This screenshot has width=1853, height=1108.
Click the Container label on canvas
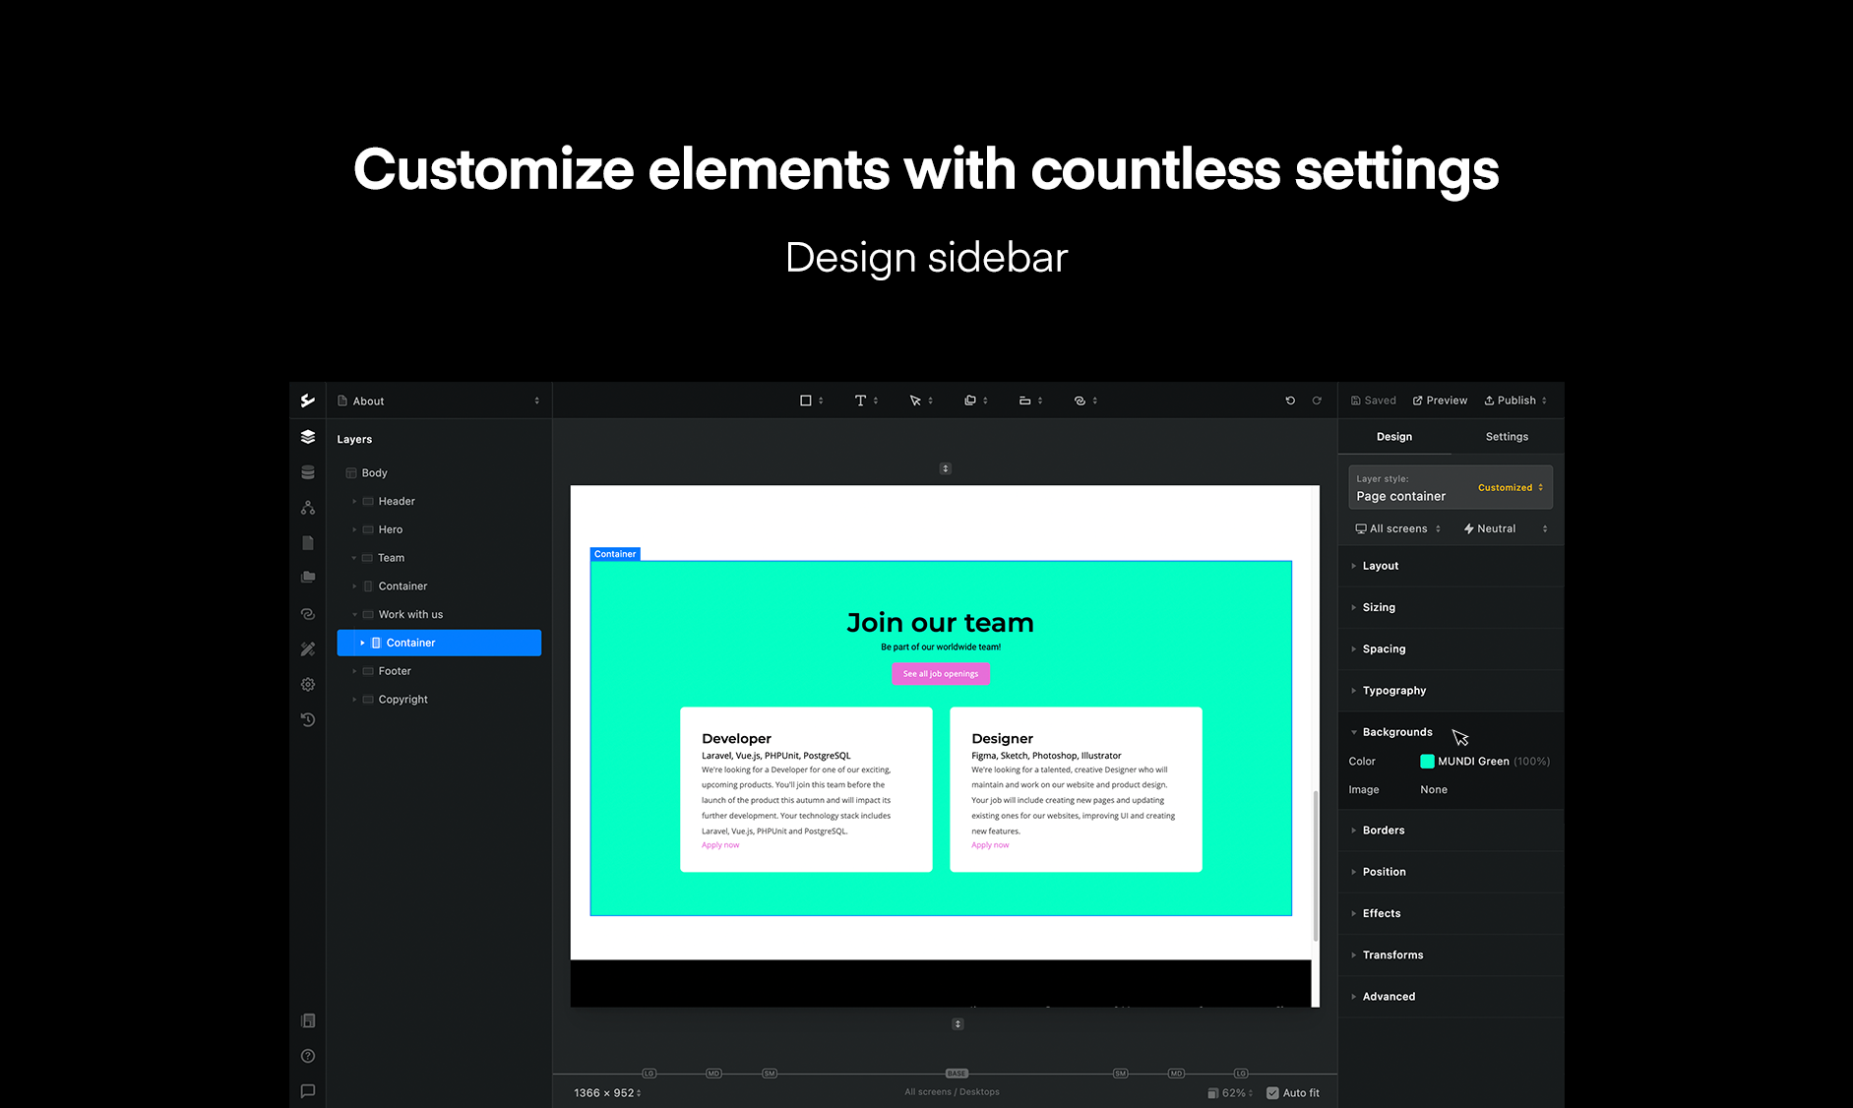click(x=615, y=554)
